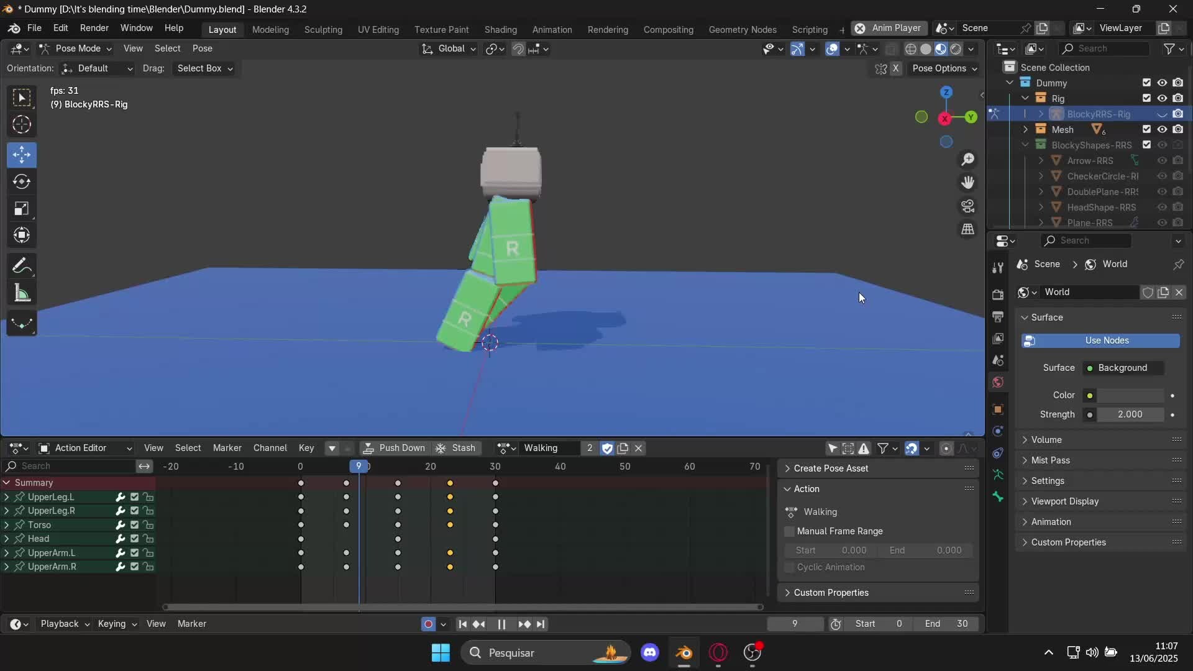Open Object properties tab icon
The height and width of the screenshot is (671, 1193).
point(998,409)
